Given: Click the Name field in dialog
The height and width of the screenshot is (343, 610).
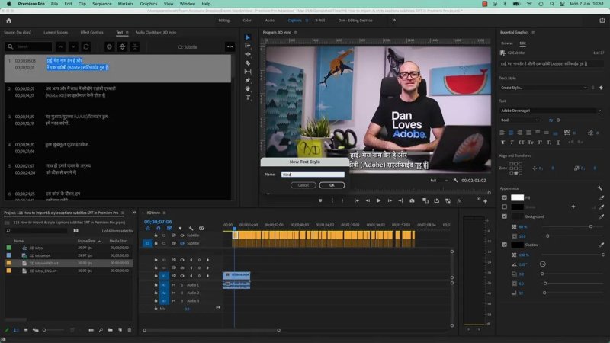Looking at the screenshot, I should coord(313,175).
